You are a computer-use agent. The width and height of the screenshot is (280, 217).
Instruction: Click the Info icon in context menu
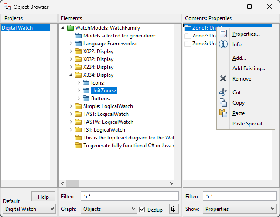[223, 44]
